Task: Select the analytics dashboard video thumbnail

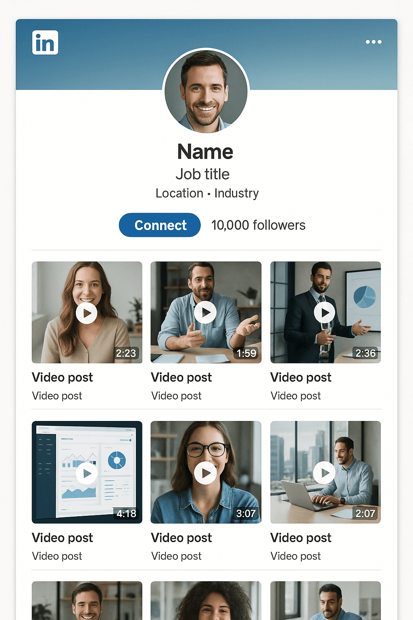Action: click(87, 473)
